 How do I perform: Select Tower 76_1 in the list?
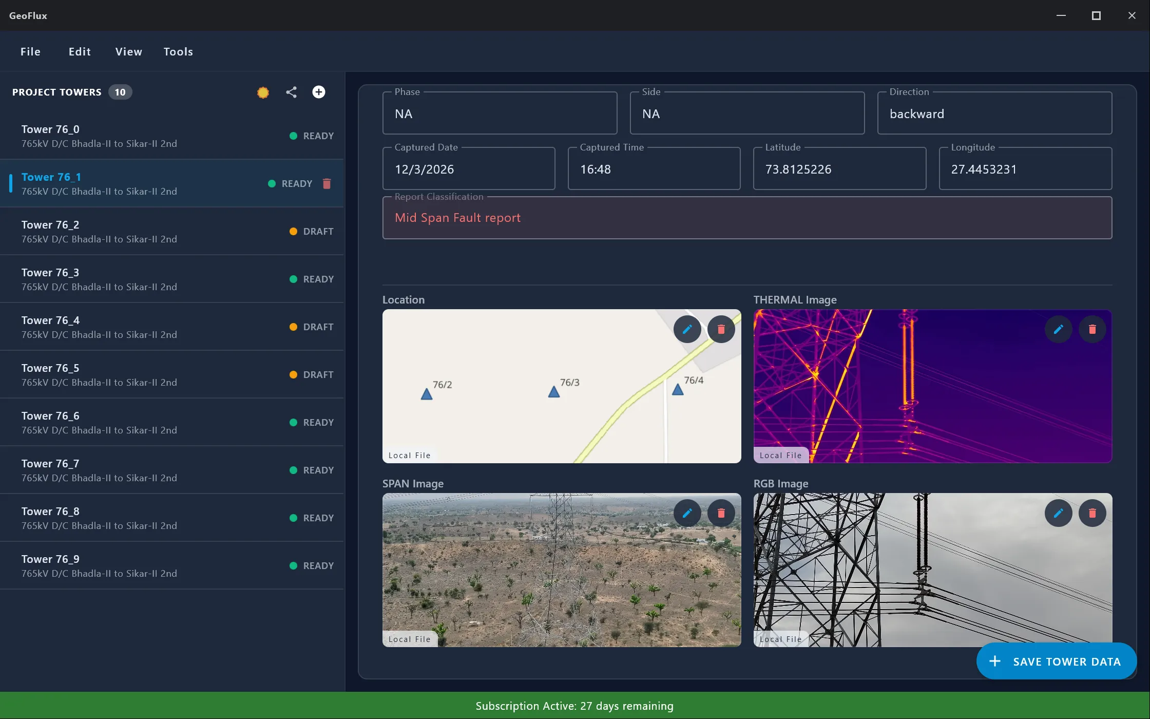click(172, 184)
